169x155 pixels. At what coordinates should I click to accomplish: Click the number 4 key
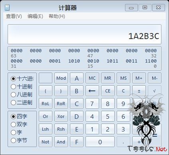click(92, 116)
